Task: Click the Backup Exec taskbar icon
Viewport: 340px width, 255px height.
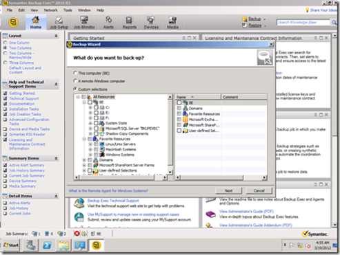Action: 97,245
